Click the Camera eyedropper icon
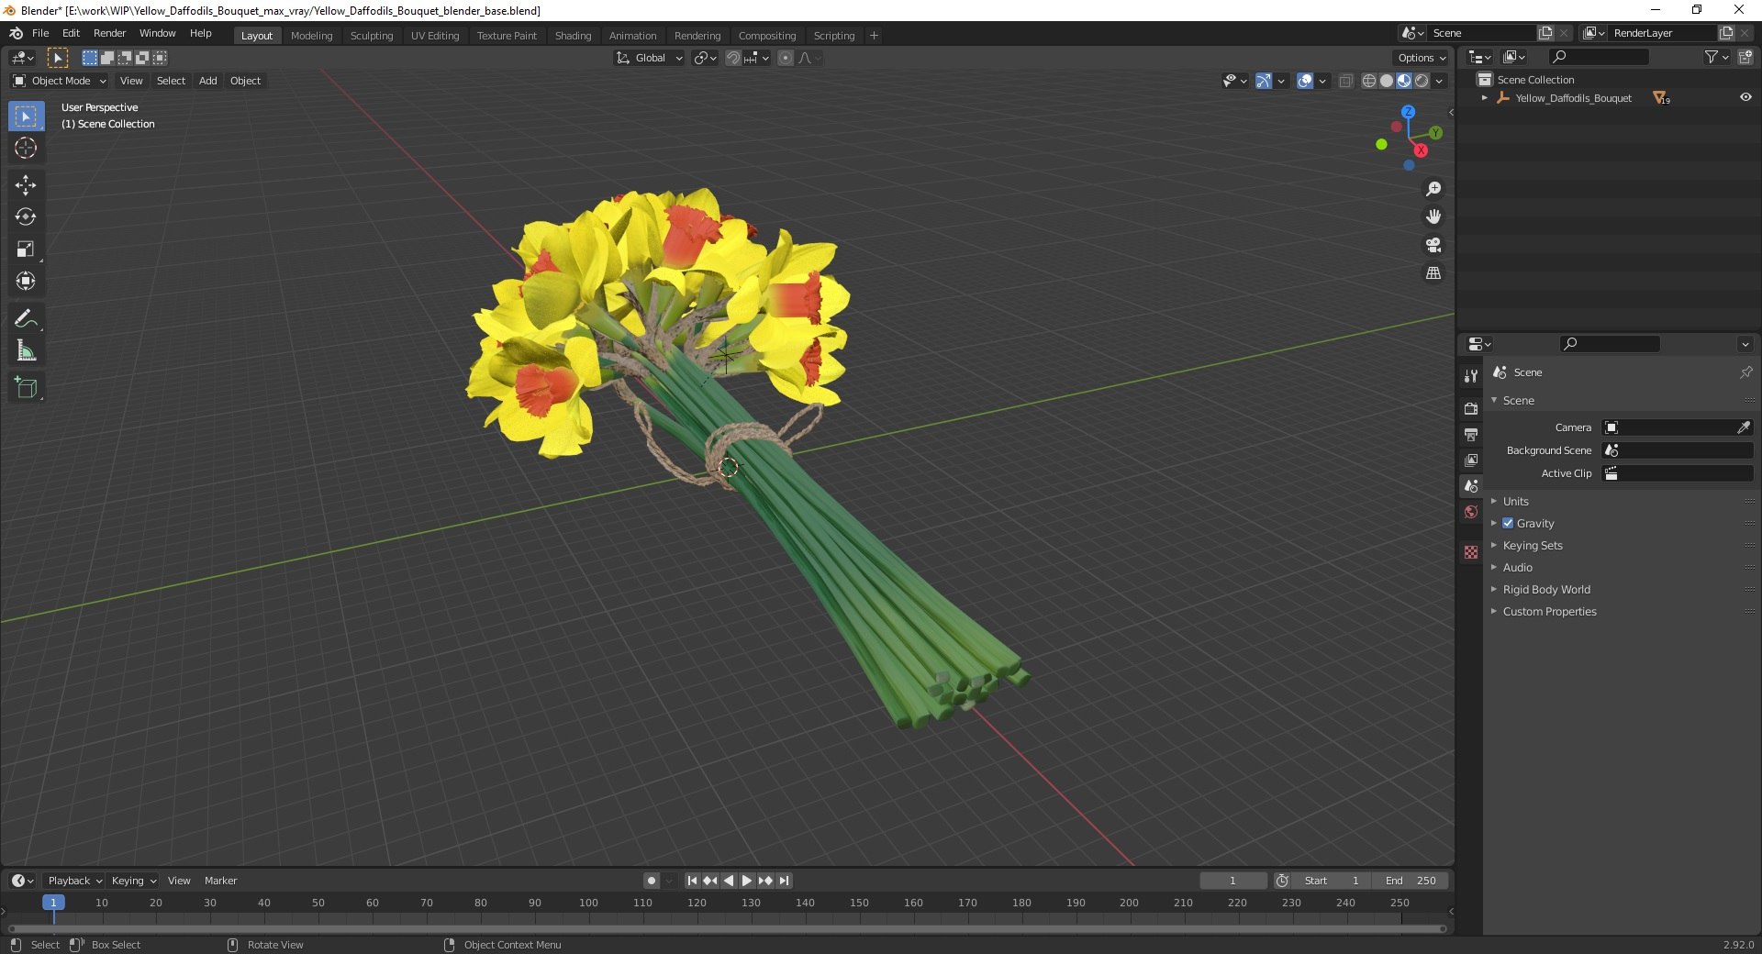The image size is (1762, 954). [1744, 427]
